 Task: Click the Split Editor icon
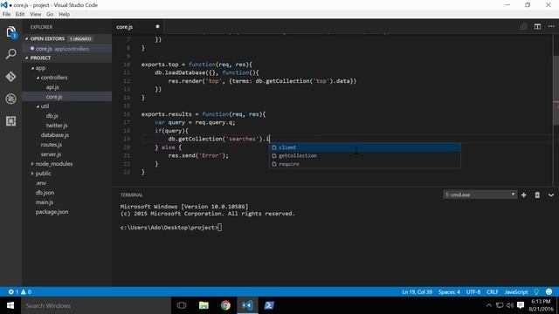pyautogui.click(x=537, y=27)
